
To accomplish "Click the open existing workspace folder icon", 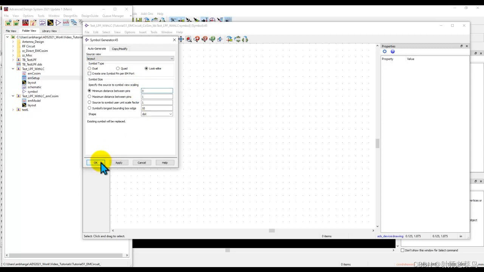I will tap(16, 23).
